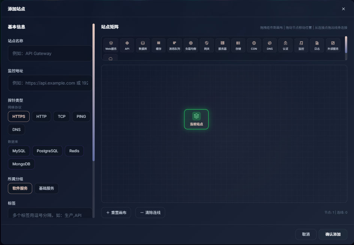Select PostgreSQL as the probe type
The height and width of the screenshot is (245, 354).
[x=47, y=151]
